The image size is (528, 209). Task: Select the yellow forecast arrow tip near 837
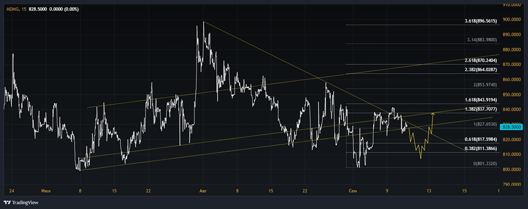tap(433, 114)
